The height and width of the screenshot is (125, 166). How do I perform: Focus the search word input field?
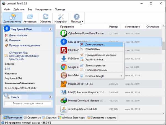coord(28,103)
